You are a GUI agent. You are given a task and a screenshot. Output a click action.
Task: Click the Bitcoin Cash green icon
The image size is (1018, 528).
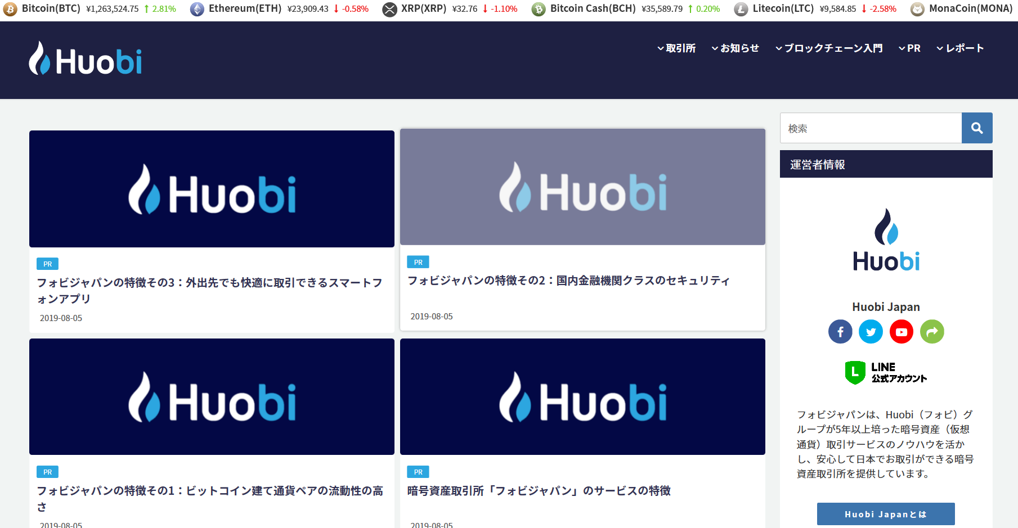pyautogui.click(x=539, y=10)
